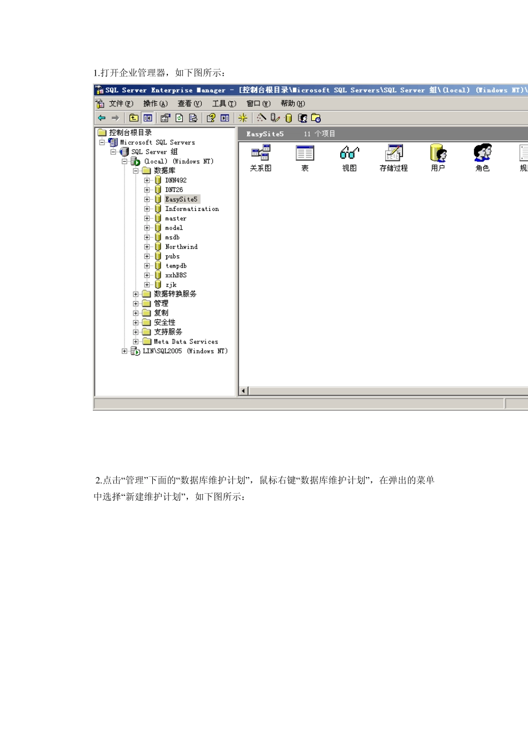This screenshot has width=528, height=748.
Task: Click the action pane toggle icon beside Help
Action: tap(225, 118)
